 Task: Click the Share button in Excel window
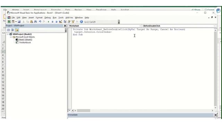pos(196,10)
